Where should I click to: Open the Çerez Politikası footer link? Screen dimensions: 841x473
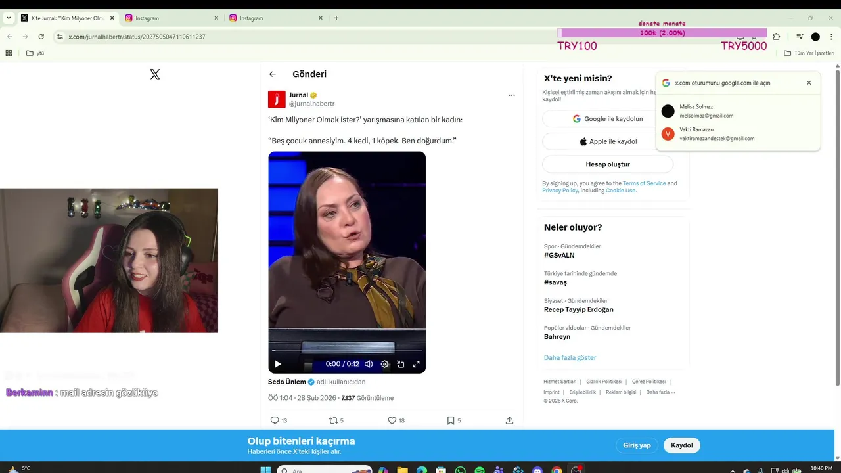[x=648, y=382]
